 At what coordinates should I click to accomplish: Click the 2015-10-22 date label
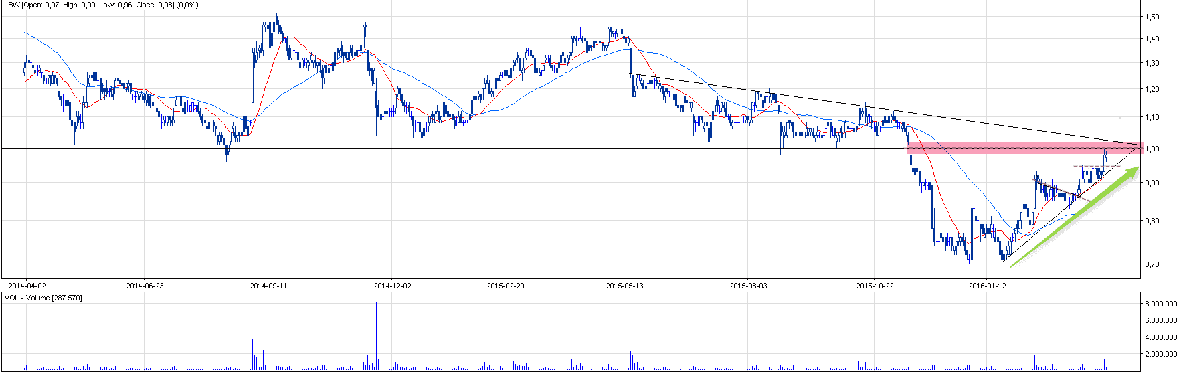pos(875,286)
